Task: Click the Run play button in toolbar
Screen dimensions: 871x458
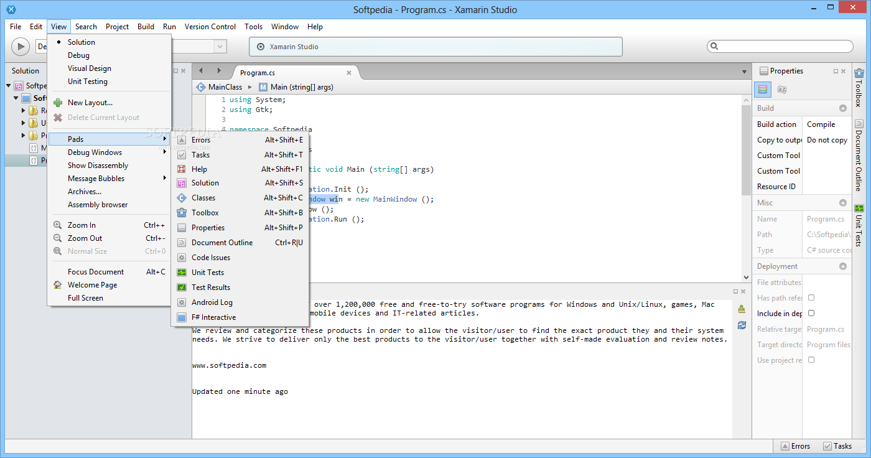Action: tap(21, 47)
